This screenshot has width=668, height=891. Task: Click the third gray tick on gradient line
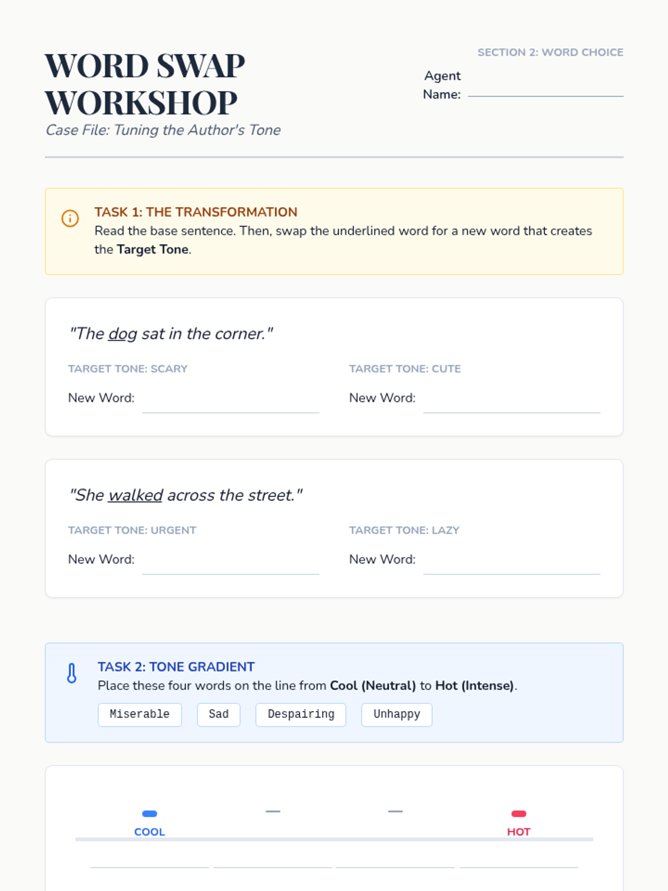coord(395,811)
